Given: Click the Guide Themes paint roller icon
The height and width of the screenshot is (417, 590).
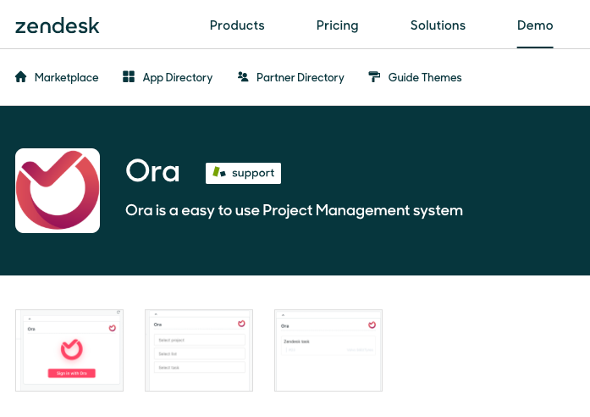Looking at the screenshot, I should click(374, 77).
